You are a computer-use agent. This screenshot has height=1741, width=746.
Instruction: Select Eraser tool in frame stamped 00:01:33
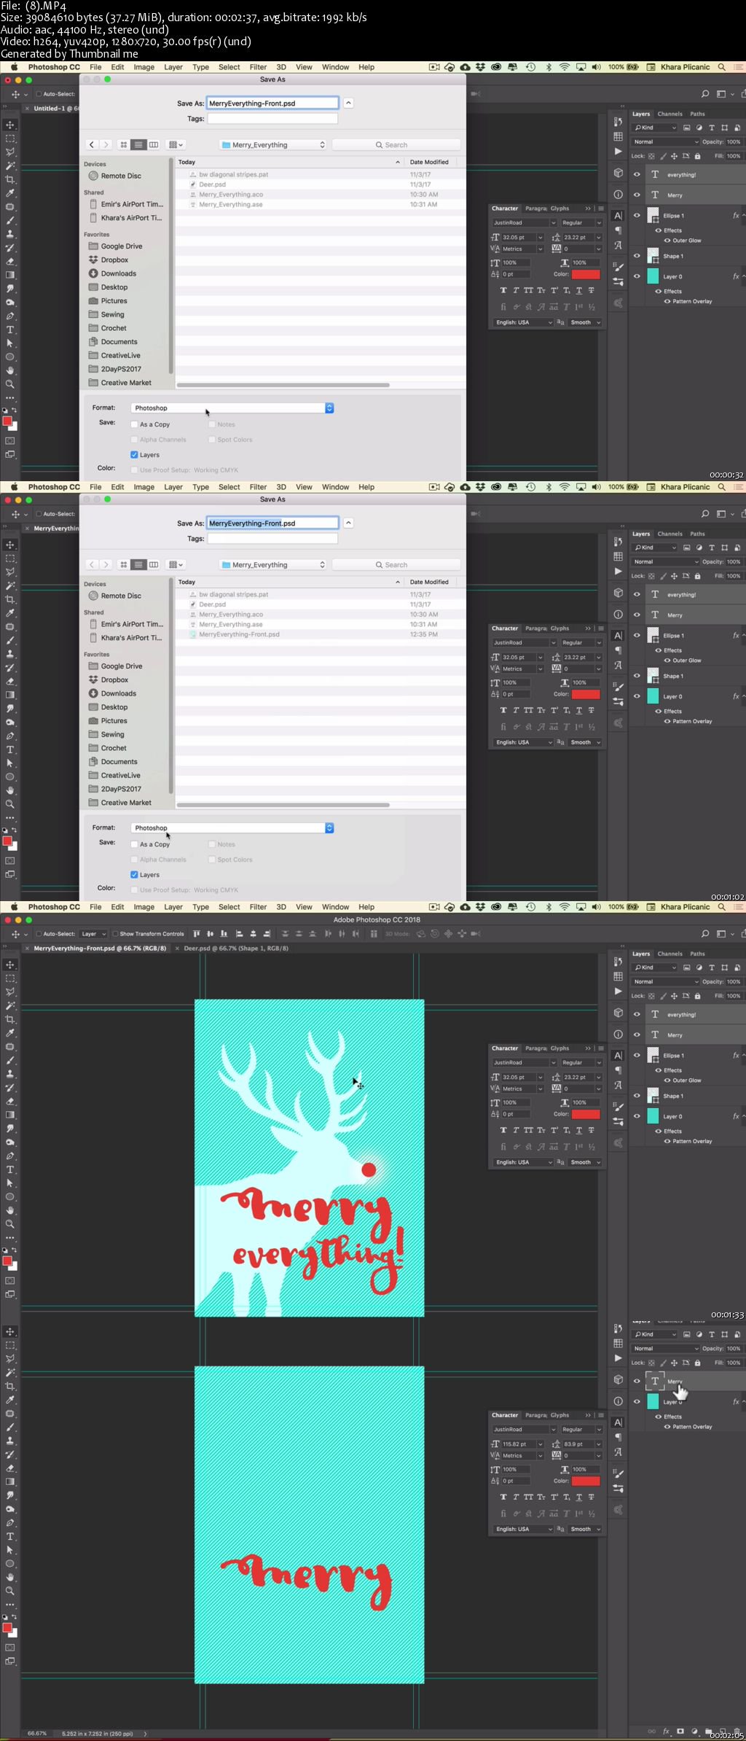point(10,1102)
